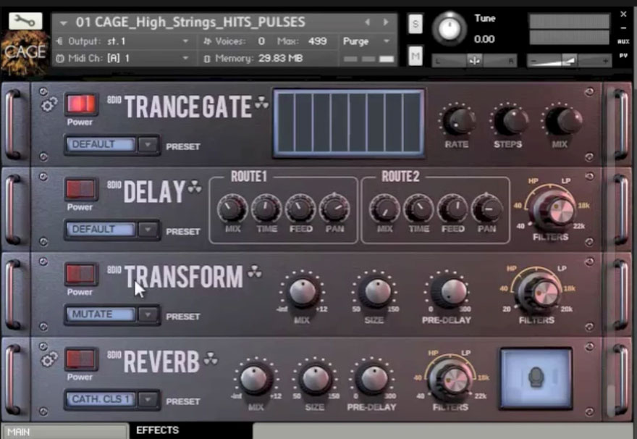The width and height of the screenshot is (637, 439).
Task: Click the Trance Gate step sequencer grid
Action: [x=350, y=122]
